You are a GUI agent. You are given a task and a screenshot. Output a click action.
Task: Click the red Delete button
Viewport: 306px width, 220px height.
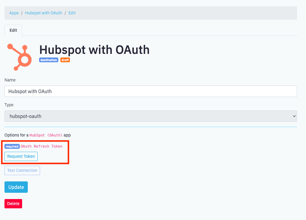13,204
